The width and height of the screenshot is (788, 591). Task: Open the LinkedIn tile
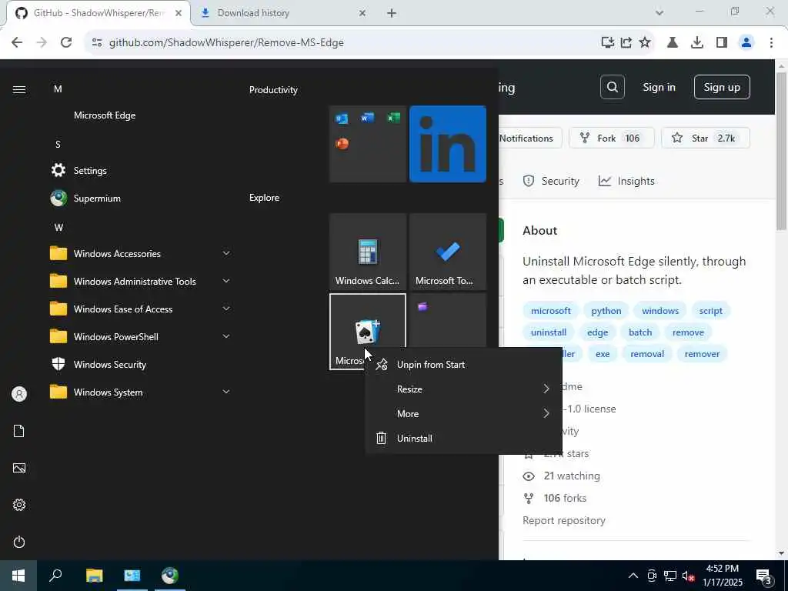(x=448, y=144)
